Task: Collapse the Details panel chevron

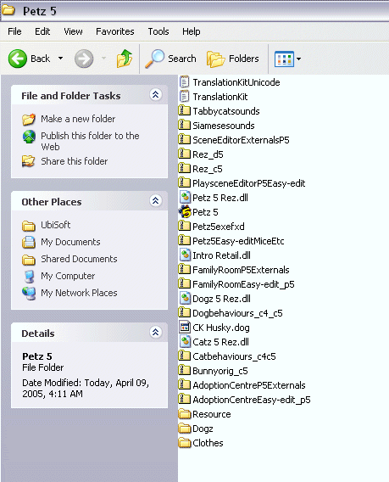Action: coord(156,333)
